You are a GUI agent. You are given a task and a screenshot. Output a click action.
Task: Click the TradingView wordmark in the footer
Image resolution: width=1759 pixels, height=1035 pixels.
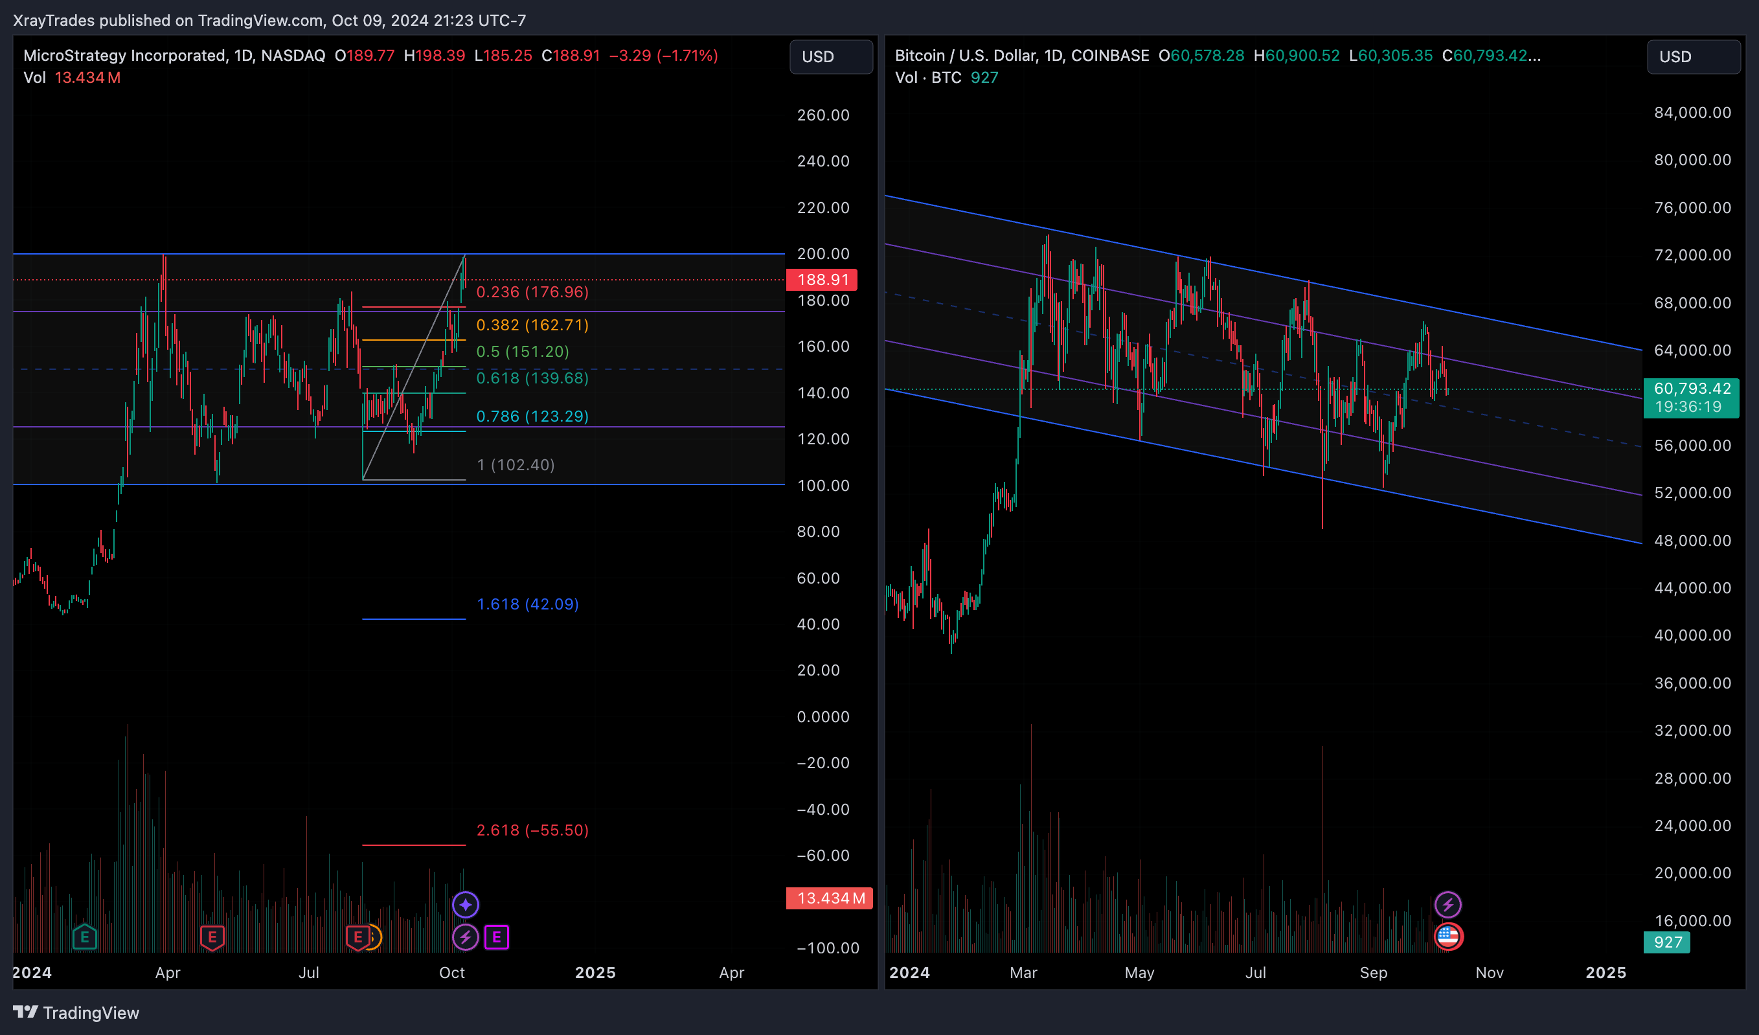(x=91, y=1013)
